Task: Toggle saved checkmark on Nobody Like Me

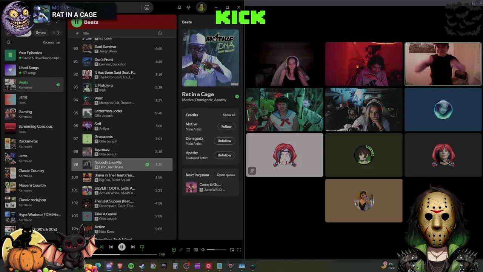Action: 147,164
